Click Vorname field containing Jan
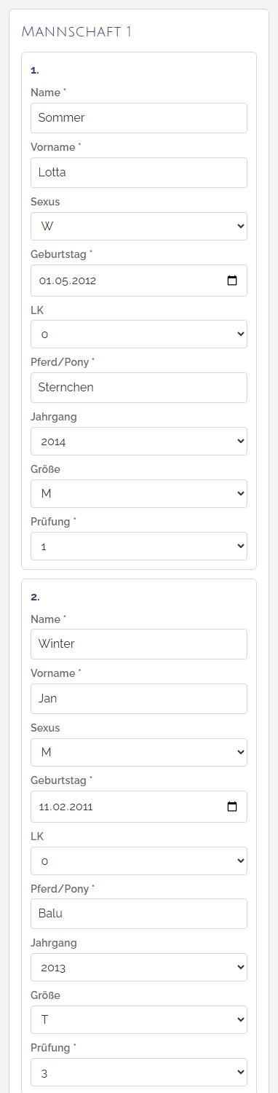 (139, 699)
